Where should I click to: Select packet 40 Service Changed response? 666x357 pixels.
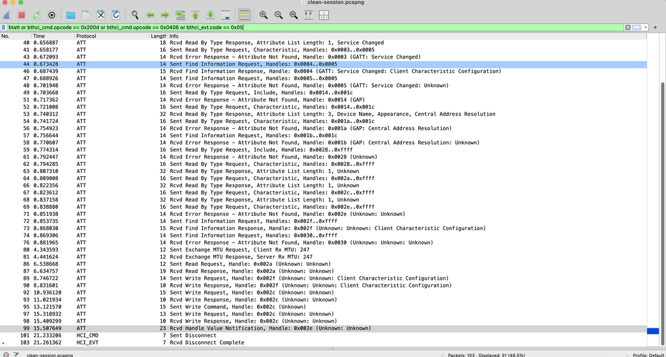click(323, 43)
